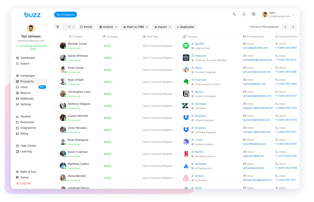Open the phone dialer icon

pyautogui.click(x=234, y=14)
